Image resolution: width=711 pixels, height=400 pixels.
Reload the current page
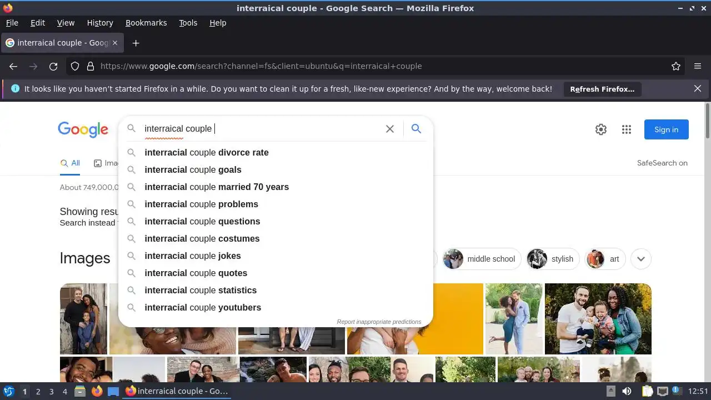[53, 66]
